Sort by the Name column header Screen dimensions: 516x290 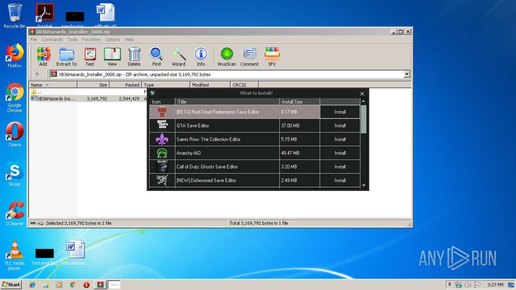pyautogui.click(x=53, y=85)
